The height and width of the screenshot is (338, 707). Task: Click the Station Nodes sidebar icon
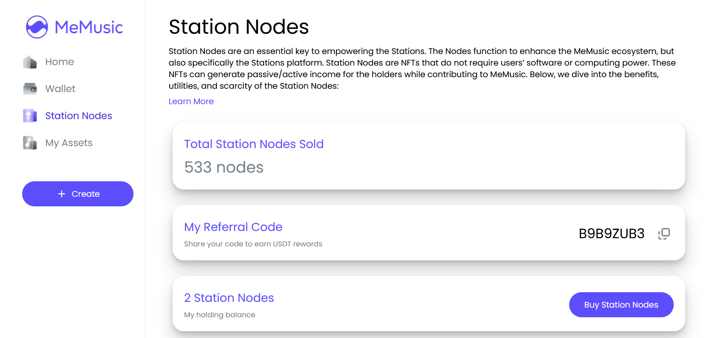click(x=30, y=116)
